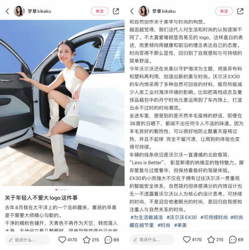Open the #为生活做减法 hashtag
This screenshot has width=249, height=250.
(x=146, y=218)
